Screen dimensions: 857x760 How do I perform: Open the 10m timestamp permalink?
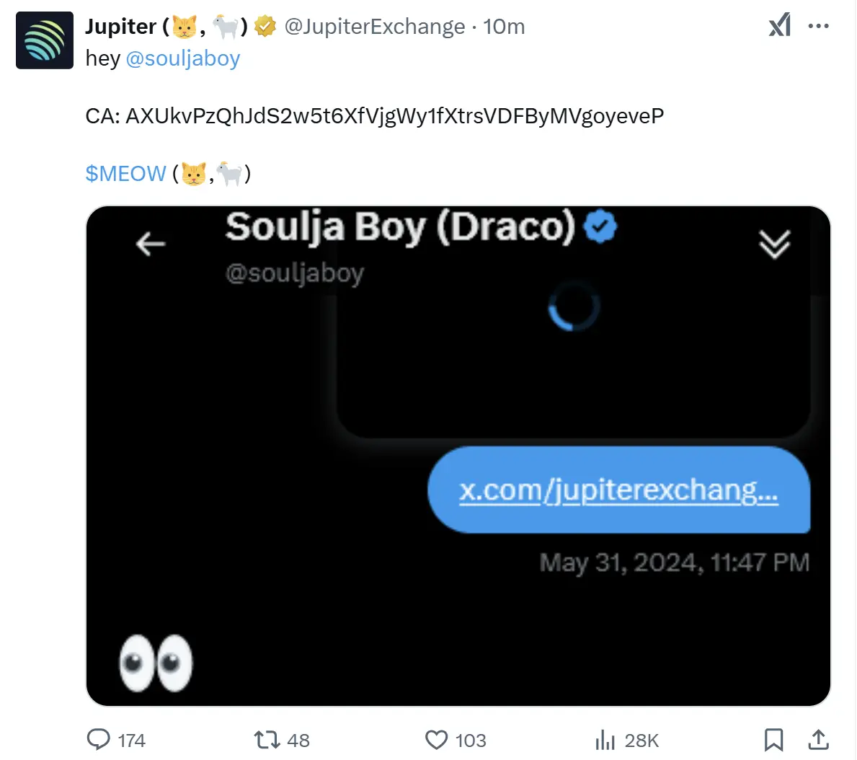tap(504, 27)
